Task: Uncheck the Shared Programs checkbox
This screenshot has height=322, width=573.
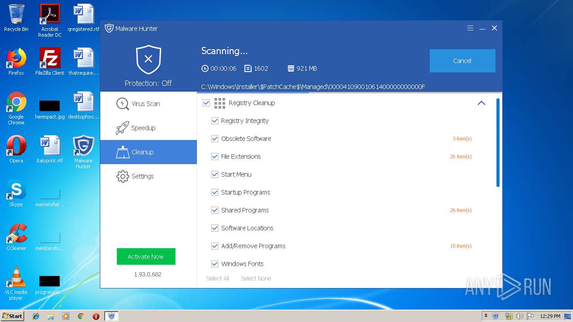Action: coord(215,210)
